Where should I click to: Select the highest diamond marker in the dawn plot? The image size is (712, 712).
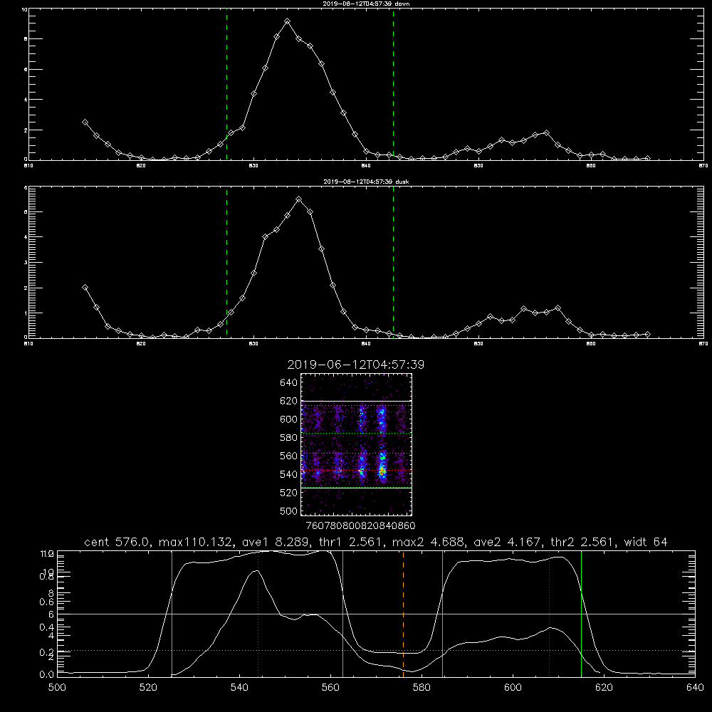click(x=287, y=21)
